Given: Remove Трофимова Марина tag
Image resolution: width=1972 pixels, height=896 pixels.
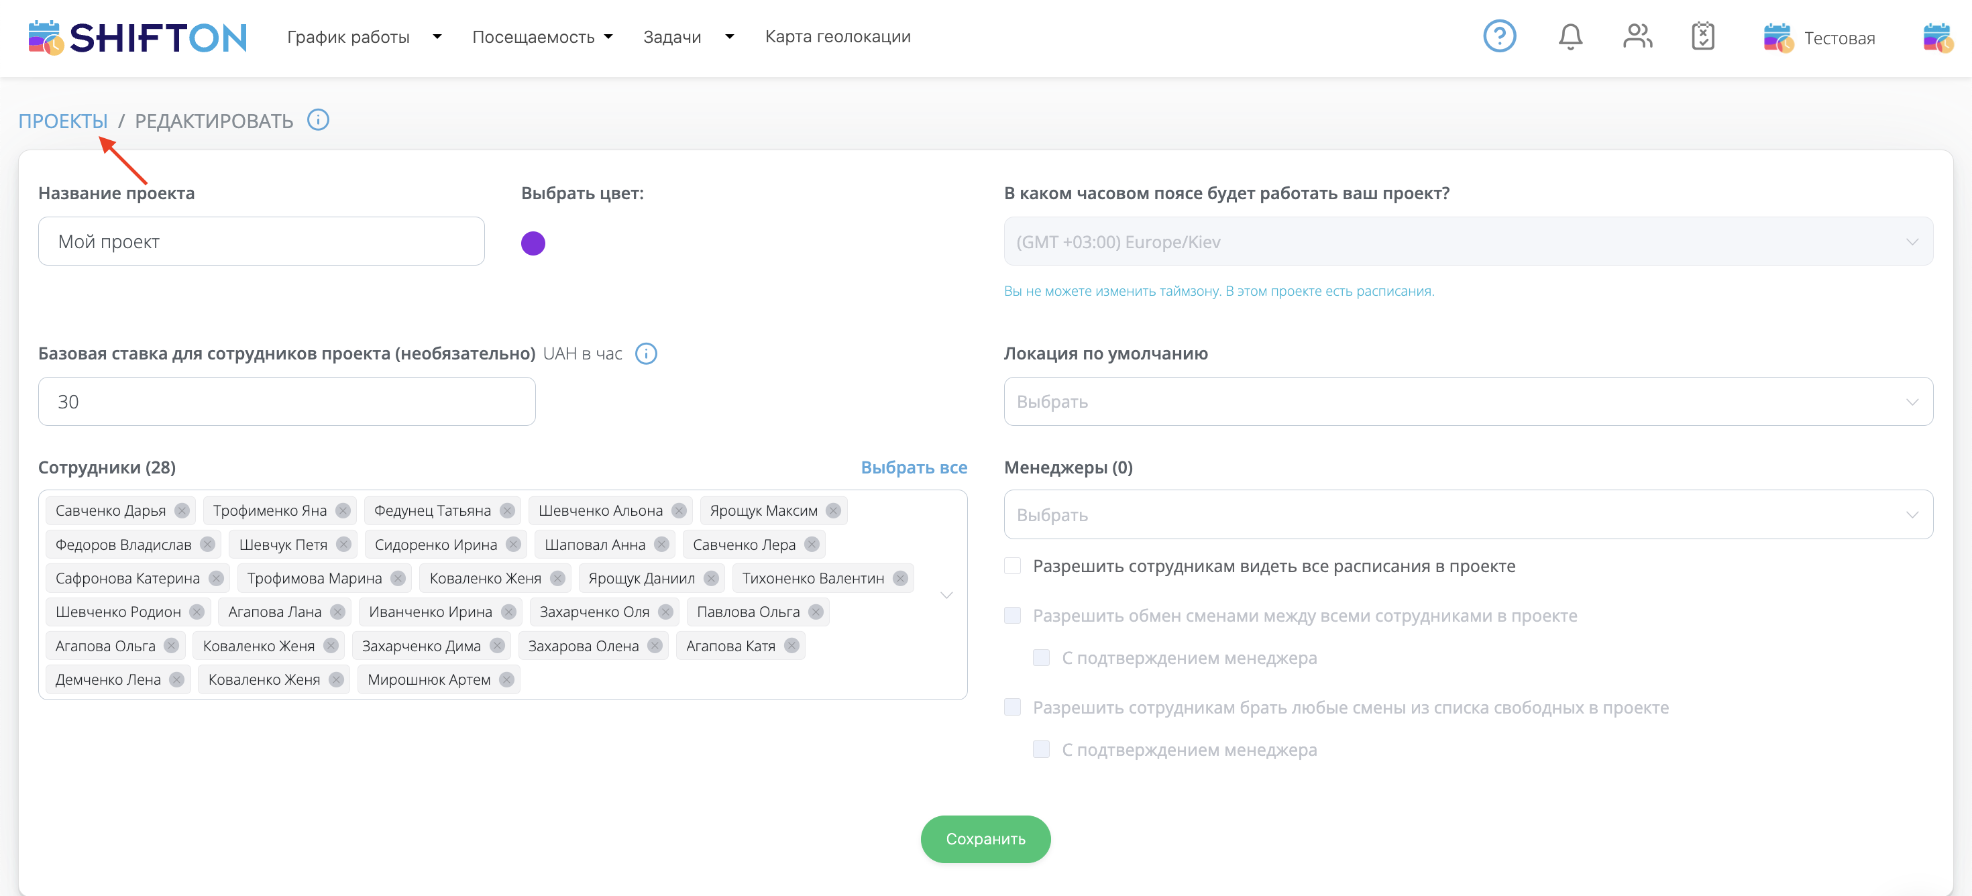Looking at the screenshot, I should (398, 577).
